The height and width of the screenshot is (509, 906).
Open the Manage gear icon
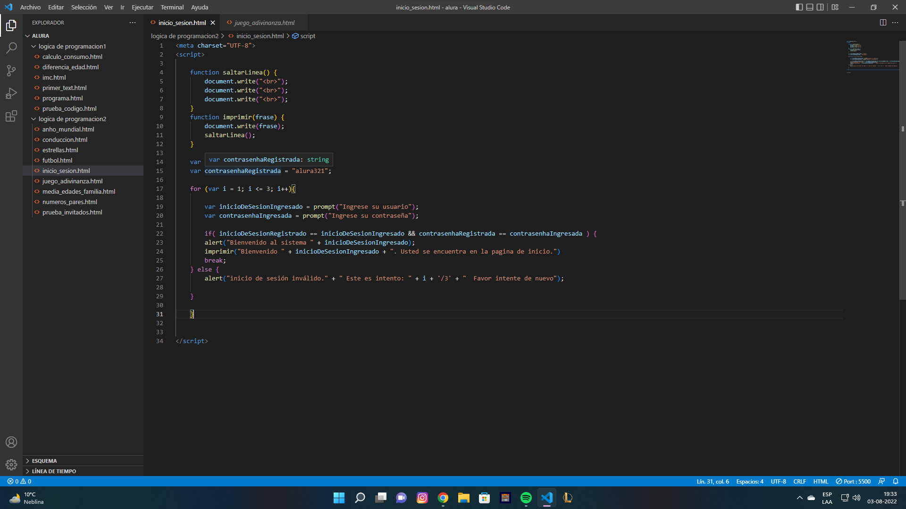11,465
